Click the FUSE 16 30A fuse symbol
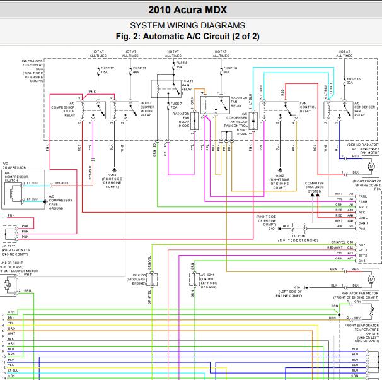Viewport: 382px width, 380px height. click(221, 71)
